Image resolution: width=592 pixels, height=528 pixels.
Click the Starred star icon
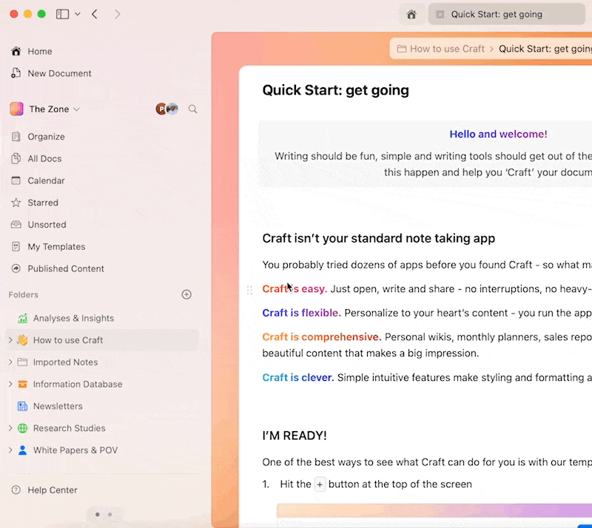pyautogui.click(x=16, y=203)
